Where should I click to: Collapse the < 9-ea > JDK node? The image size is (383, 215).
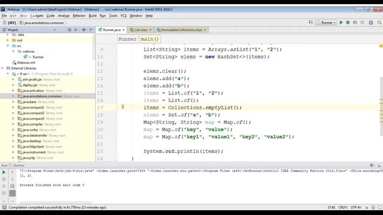pos(8,74)
